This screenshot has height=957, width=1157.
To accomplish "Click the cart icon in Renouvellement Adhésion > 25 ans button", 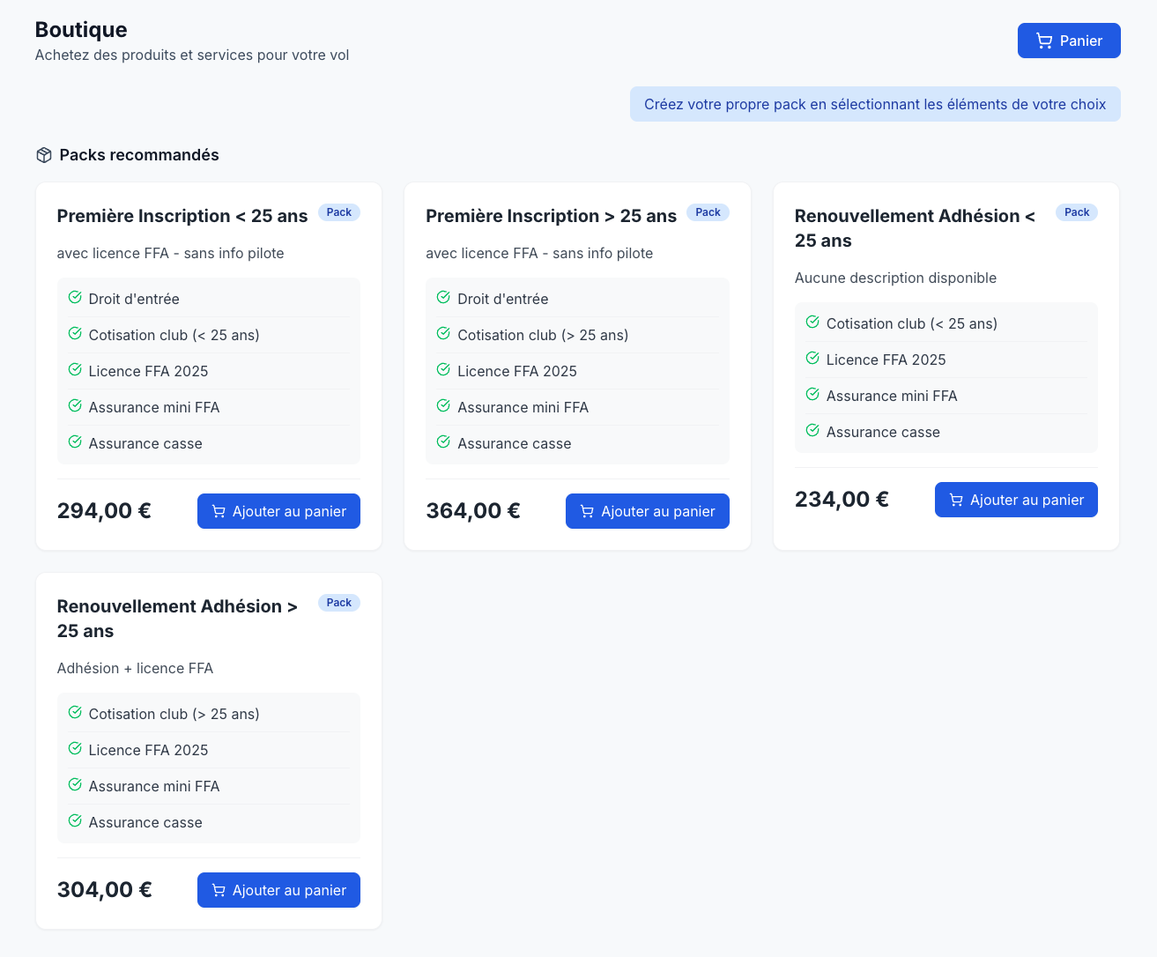I will [x=218, y=890].
